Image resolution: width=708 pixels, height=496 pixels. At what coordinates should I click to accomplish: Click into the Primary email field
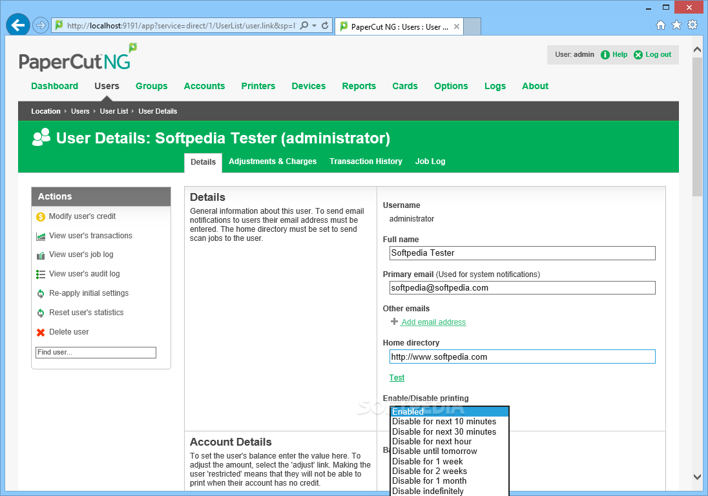click(x=522, y=288)
